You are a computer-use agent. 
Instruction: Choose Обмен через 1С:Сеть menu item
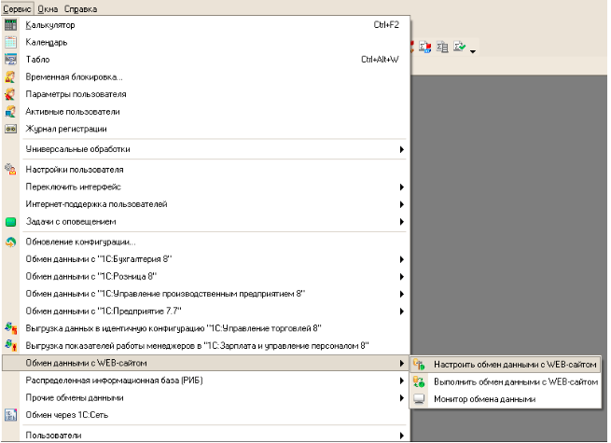point(206,415)
